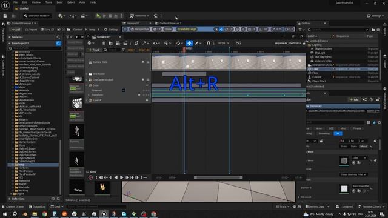This screenshot has height=218, width=388.
Task: Expand the New Folder track
Action: click(x=87, y=74)
